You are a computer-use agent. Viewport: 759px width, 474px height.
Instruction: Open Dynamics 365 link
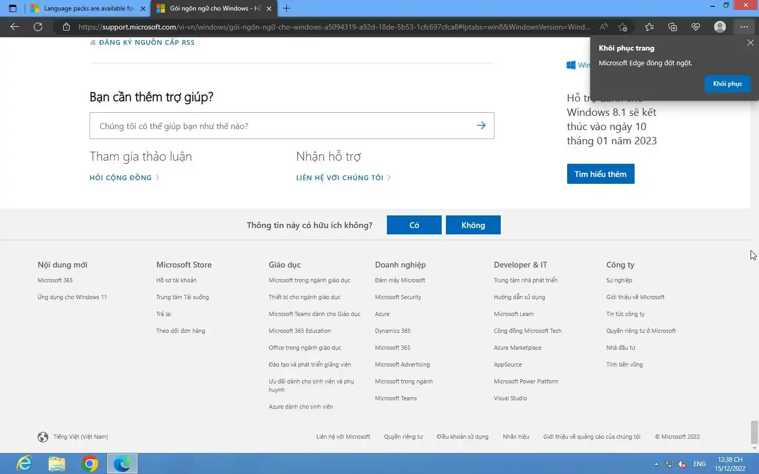[393, 331]
